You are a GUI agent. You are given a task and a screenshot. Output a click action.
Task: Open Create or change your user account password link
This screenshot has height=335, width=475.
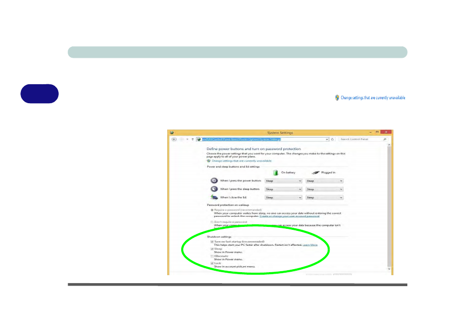coord(290,216)
